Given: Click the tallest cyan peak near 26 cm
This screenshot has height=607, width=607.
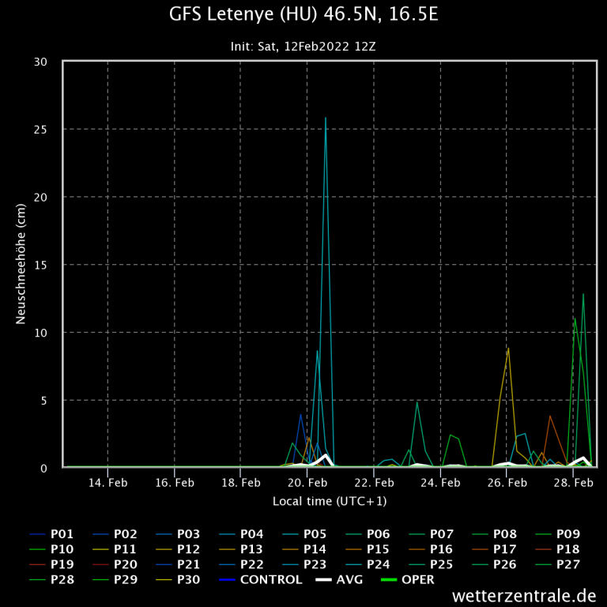Looking at the screenshot, I should [325, 119].
